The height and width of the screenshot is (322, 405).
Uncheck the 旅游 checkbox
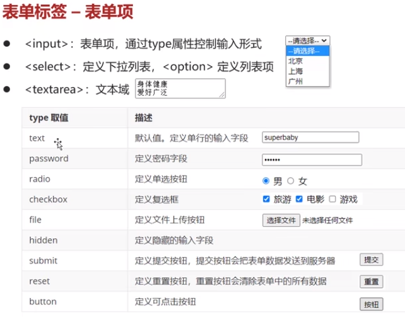266,199
